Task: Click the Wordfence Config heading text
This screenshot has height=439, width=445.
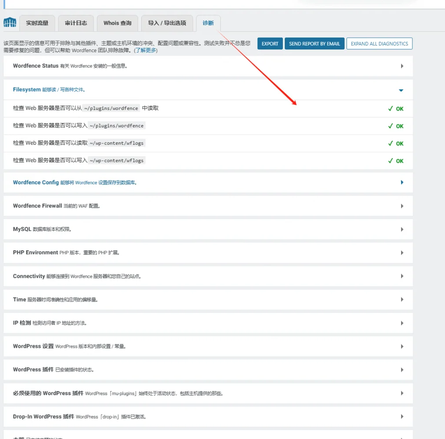Action: point(36,183)
